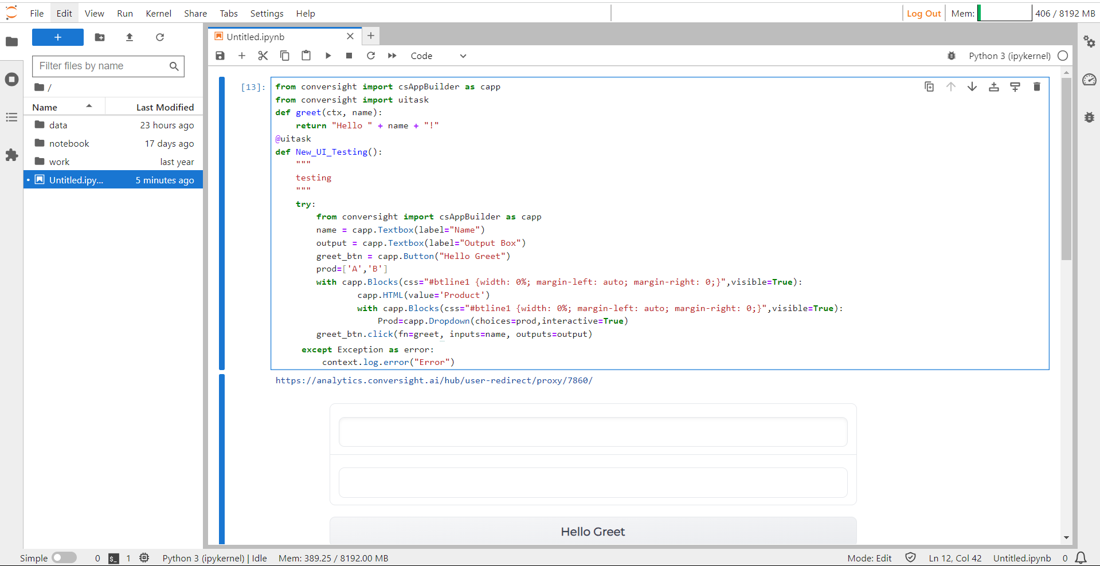
Task: Click the Hello Greet button
Action: point(593,531)
